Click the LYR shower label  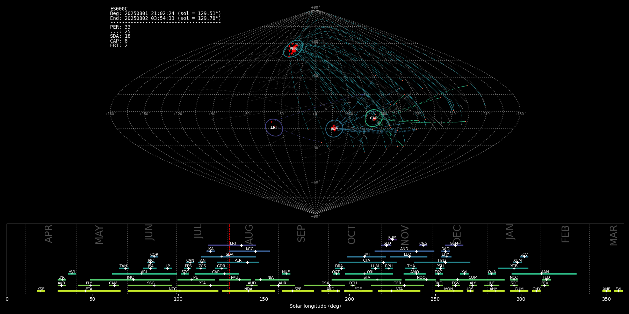(62, 278)
